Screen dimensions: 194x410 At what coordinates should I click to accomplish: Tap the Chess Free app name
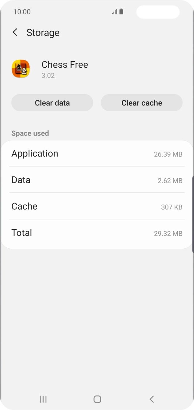point(65,65)
